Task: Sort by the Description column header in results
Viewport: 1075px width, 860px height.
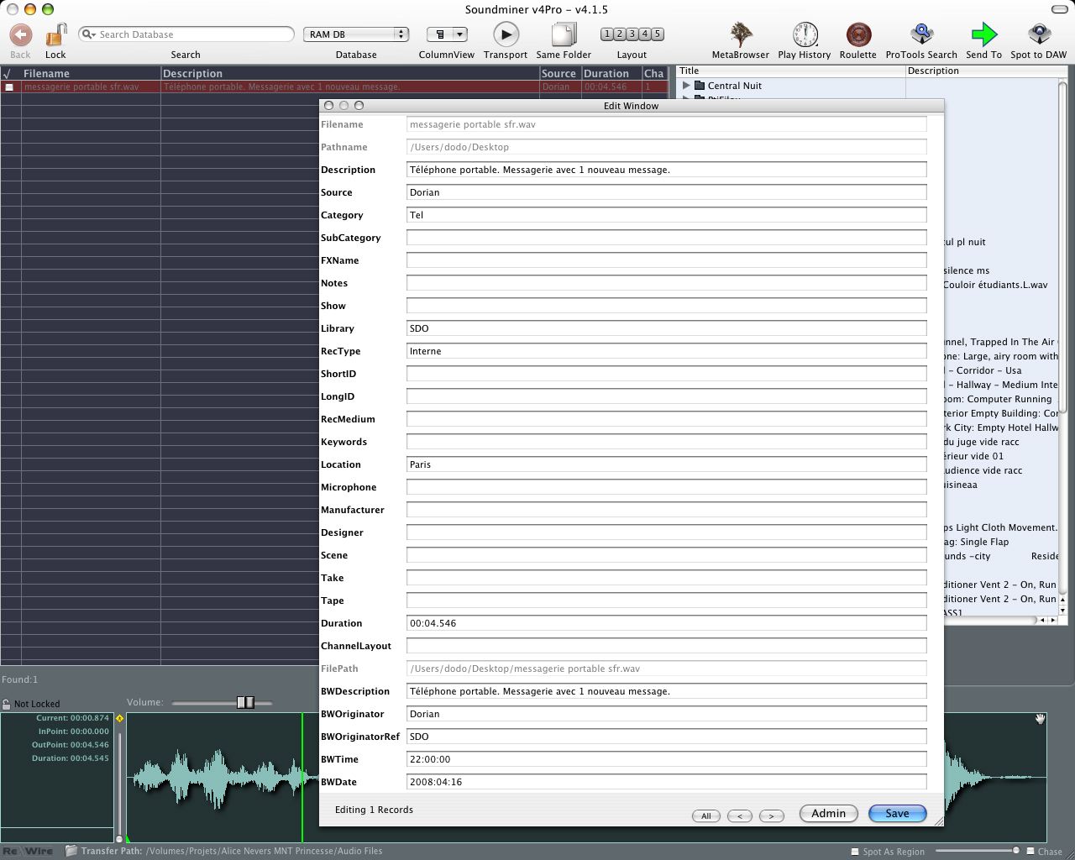Action: click(x=349, y=74)
